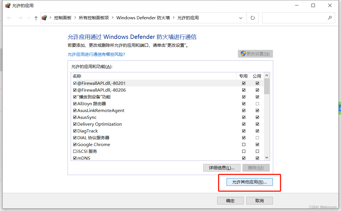Viewport: 341px width, 211px height.
Task: Toggle "播放到设备"功能 name checkbox
Action: 75,97
